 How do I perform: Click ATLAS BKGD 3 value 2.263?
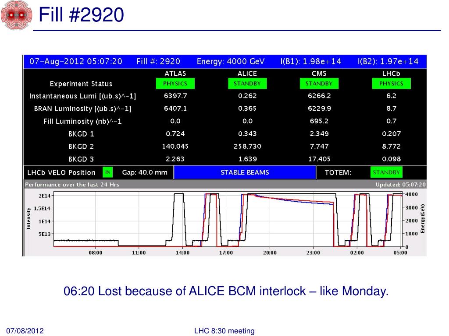coord(175,158)
